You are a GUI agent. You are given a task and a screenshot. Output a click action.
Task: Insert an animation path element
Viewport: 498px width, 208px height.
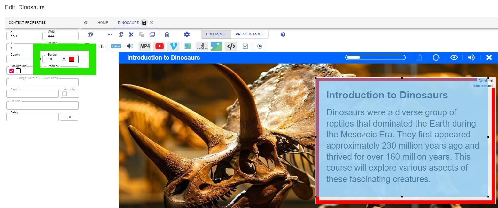[202, 46]
